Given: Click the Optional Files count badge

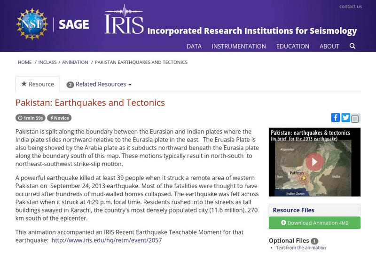Looking at the screenshot, I should tap(314, 241).
